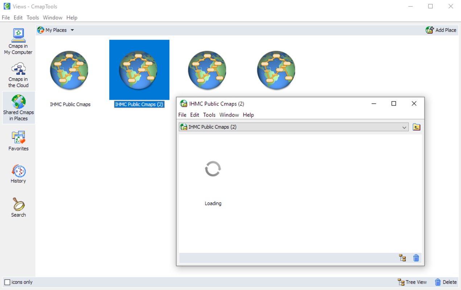Click the Loading text
Viewport: 461px width, 290px height.
coord(213,203)
